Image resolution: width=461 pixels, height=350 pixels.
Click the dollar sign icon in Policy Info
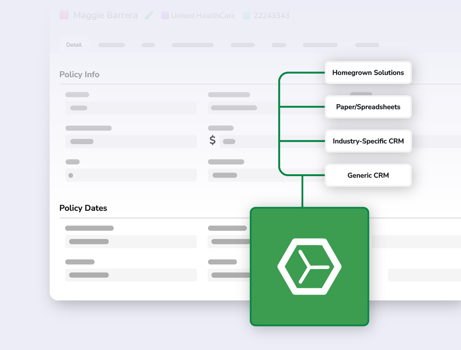pos(212,140)
